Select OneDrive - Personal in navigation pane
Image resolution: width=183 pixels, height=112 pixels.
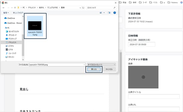click(13, 23)
